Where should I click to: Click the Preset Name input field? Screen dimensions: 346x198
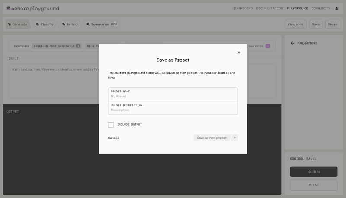click(x=173, y=94)
